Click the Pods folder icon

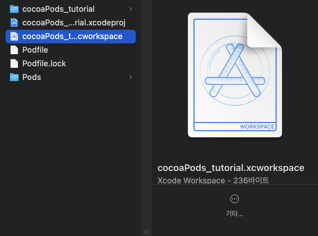14,77
